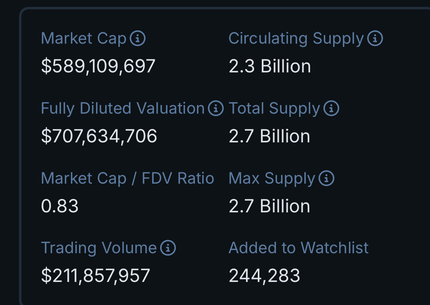Click the Fully Diluted Valuation info icon
This screenshot has width=430, height=305.
click(216, 108)
